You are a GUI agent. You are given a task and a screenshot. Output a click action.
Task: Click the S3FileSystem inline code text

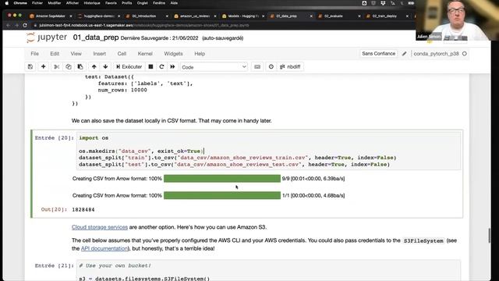[423, 241]
